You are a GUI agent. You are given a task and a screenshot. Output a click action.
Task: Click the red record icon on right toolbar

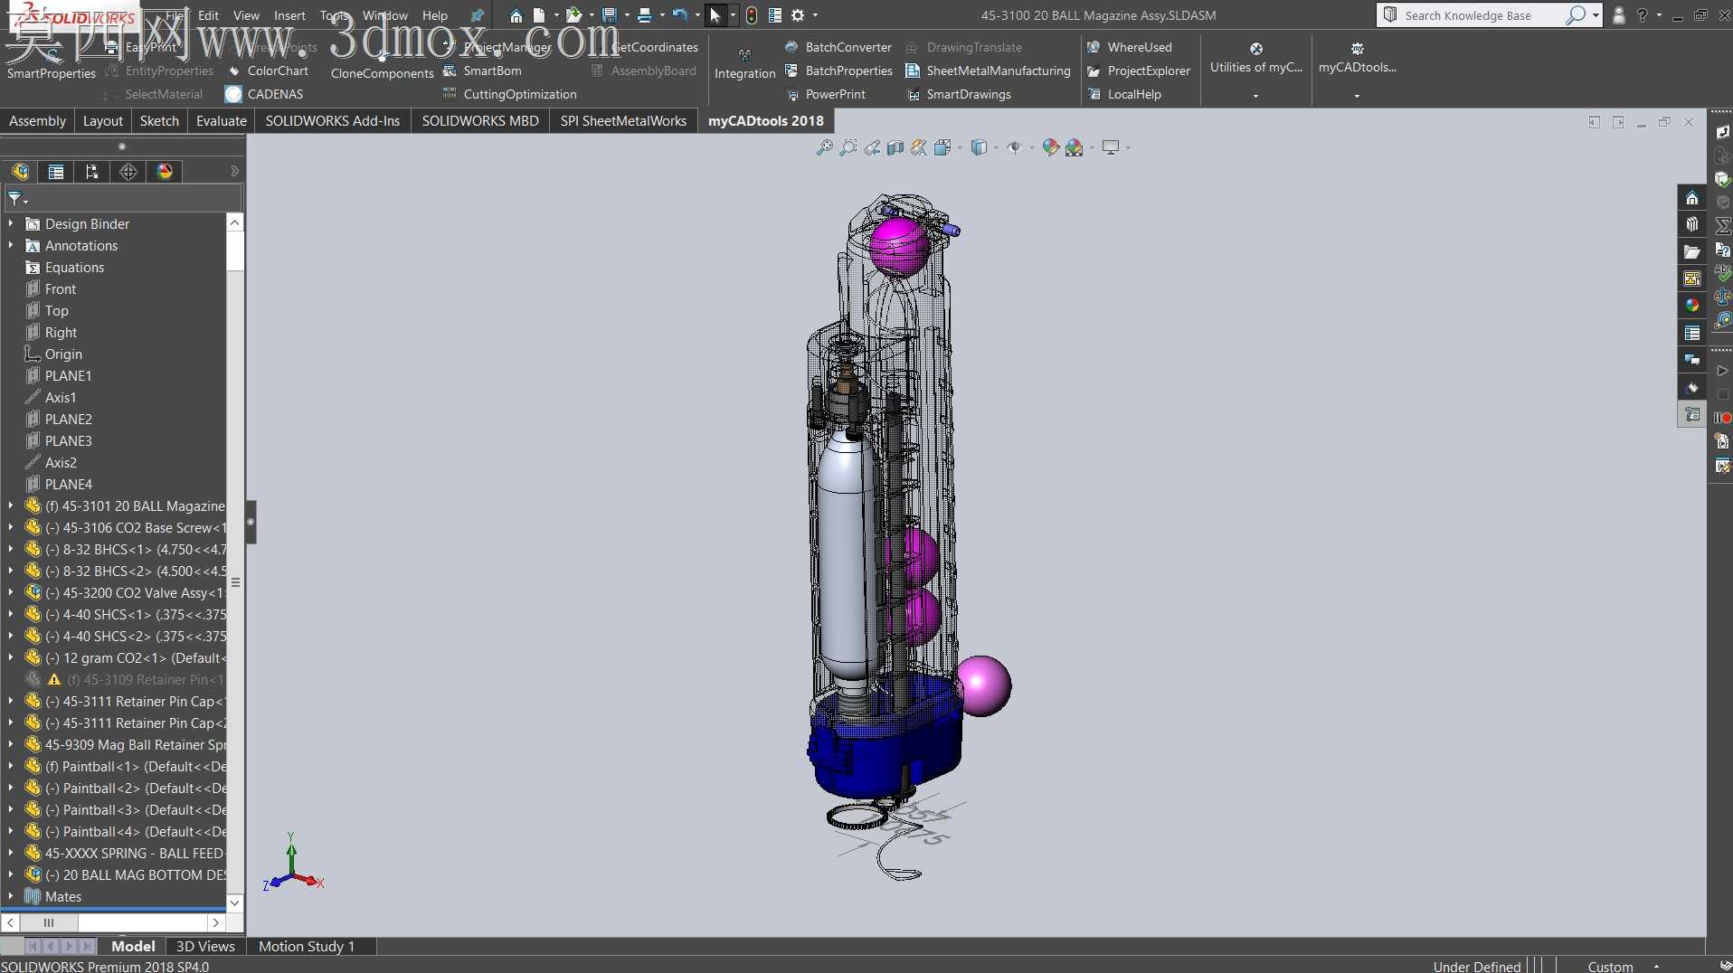point(1722,417)
